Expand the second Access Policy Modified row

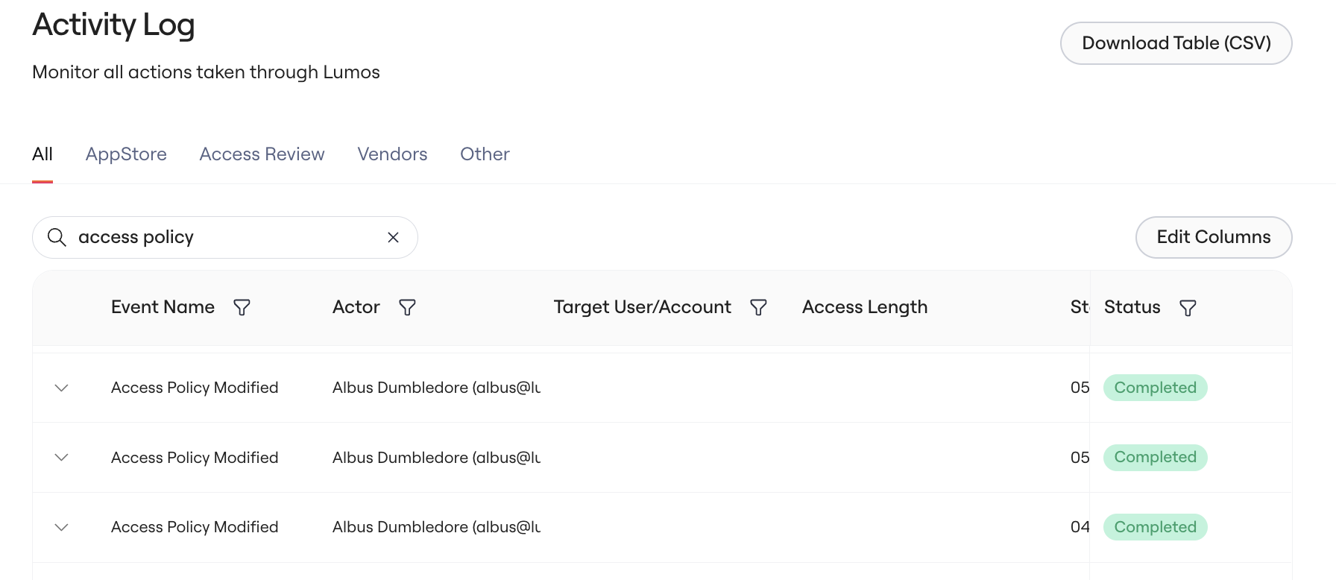coord(62,457)
